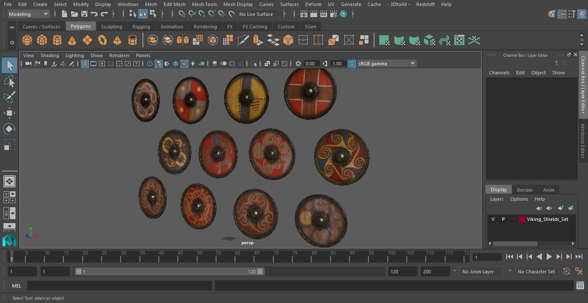Choose the Select tool arrow in the toolbox
588x303 pixels.
pyautogui.click(x=9, y=65)
